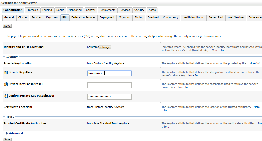Image resolution: width=262 pixels, height=141 pixels.
Task: Open the Keystores sub-tab
Action: click(x=52, y=17)
